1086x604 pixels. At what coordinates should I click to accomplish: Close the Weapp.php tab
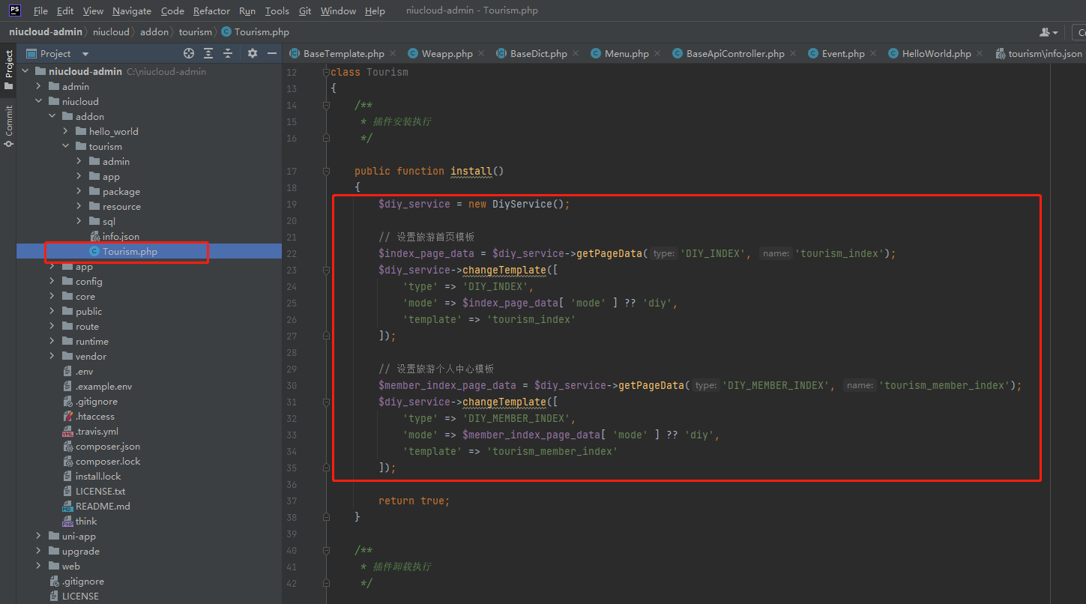point(481,54)
